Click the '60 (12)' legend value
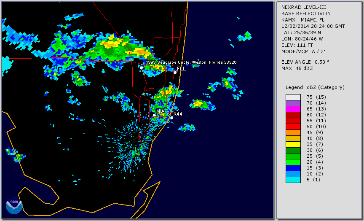The image size is (364, 221). coord(316,115)
